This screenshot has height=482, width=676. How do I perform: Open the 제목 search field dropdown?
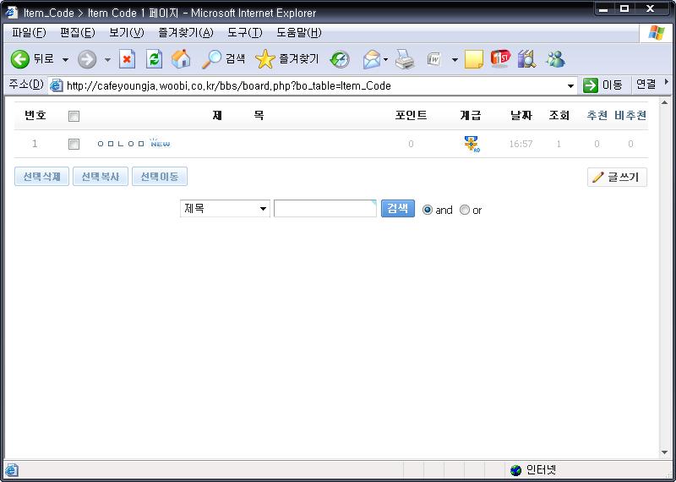click(x=263, y=209)
